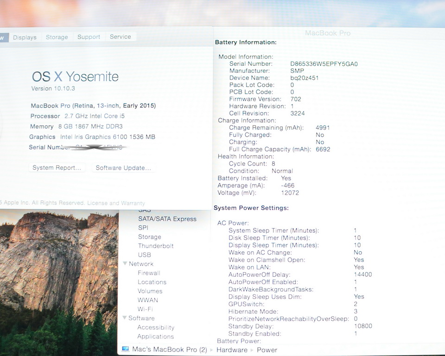
Task: Click the OS X Yosemite title
Action: point(75,76)
